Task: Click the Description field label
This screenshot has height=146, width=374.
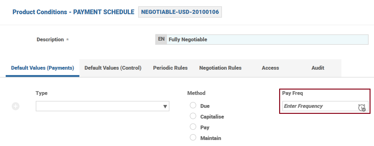Action: click(50, 40)
